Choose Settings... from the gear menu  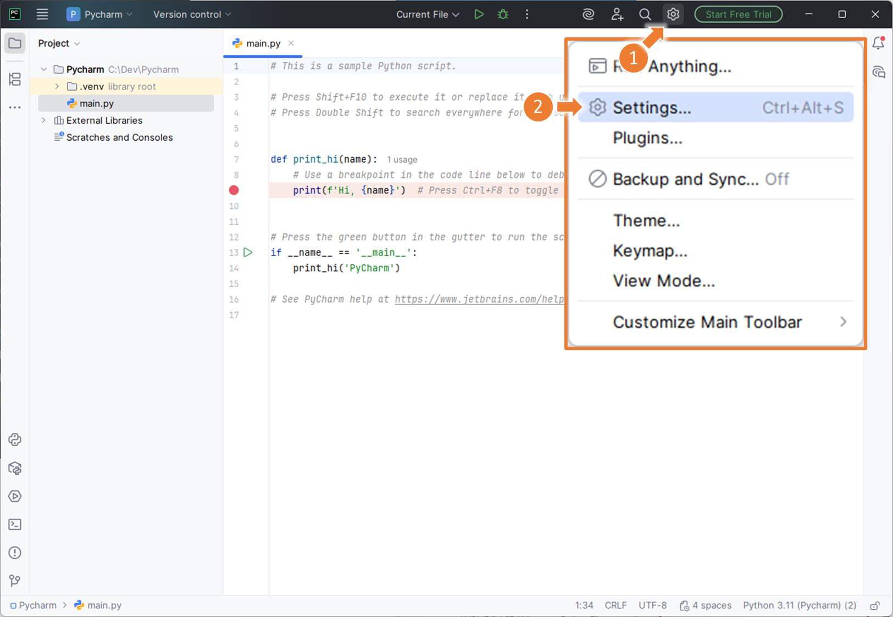(715, 108)
